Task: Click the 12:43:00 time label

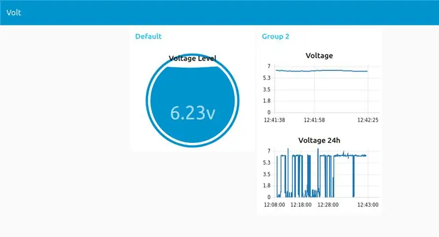Action: 368,205
